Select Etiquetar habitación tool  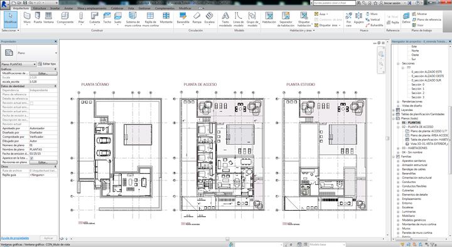304,19
